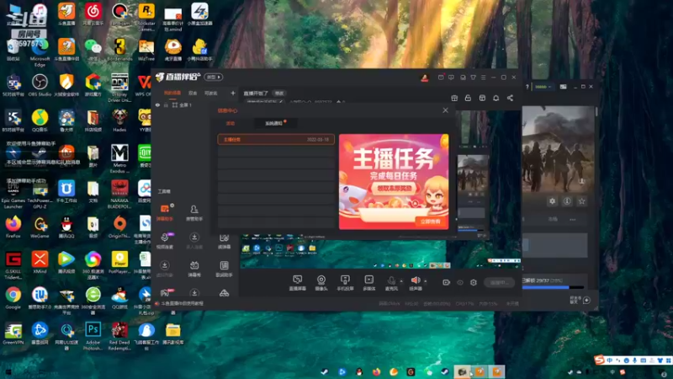Screen dimensions: 673x379
Task: Switch to the 活动 tab in message center
Action: click(231, 123)
